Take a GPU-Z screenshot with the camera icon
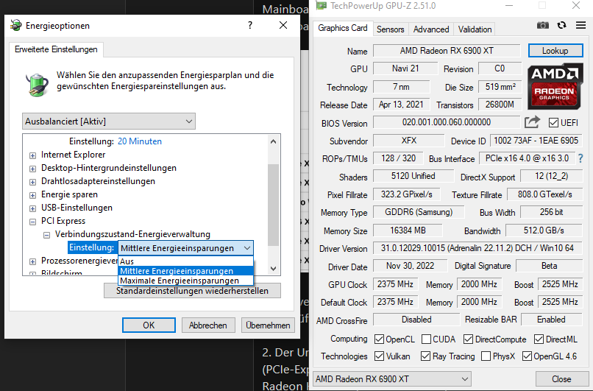This screenshot has height=391, width=593. coord(543,25)
